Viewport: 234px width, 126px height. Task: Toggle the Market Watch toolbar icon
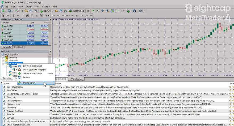tap(17, 11)
